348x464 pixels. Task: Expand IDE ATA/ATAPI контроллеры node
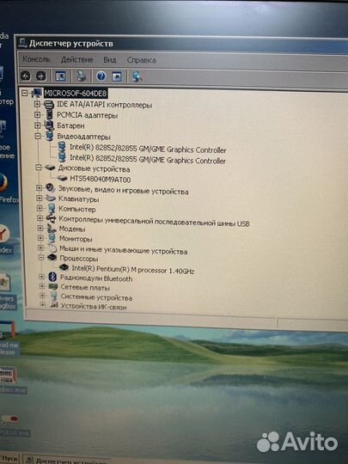(x=37, y=104)
